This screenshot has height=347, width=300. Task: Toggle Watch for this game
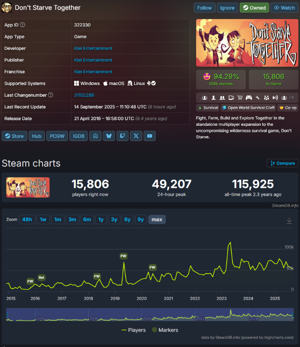point(284,8)
